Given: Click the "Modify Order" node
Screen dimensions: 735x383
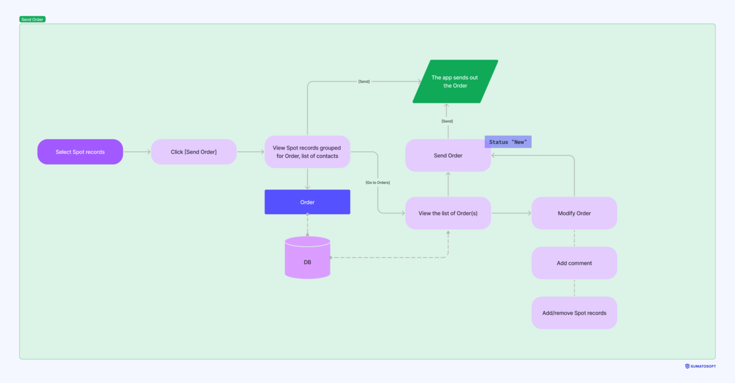Looking at the screenshot, I should point(574,213).
